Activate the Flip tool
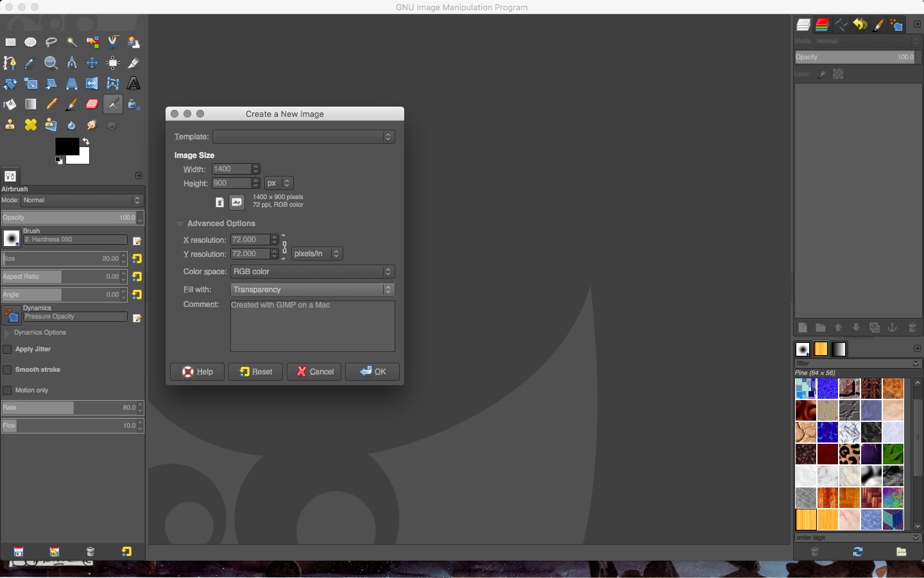 (92, 83)
